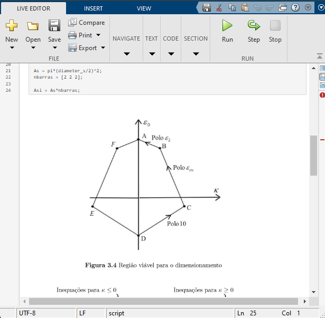Click the vertical scroll up arrow
Image resolution: width=325 pixels, height=318 pixels.
(313, 68)
